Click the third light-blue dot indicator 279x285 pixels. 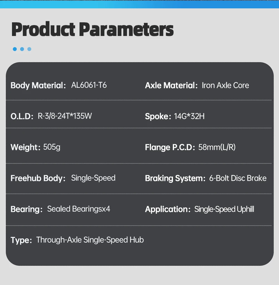[x=29, y=49]
